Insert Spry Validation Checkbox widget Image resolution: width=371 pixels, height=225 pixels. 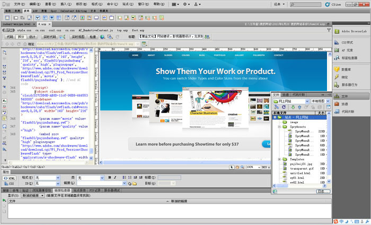coord(134,17)
